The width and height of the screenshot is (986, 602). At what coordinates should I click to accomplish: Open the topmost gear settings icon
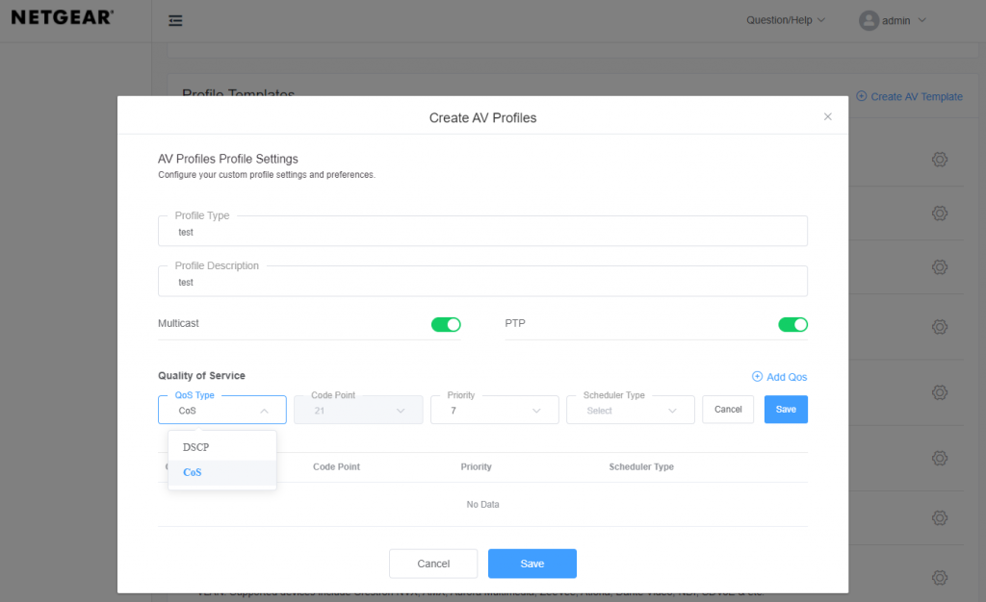pyautogui.click(x=940, y=160)
